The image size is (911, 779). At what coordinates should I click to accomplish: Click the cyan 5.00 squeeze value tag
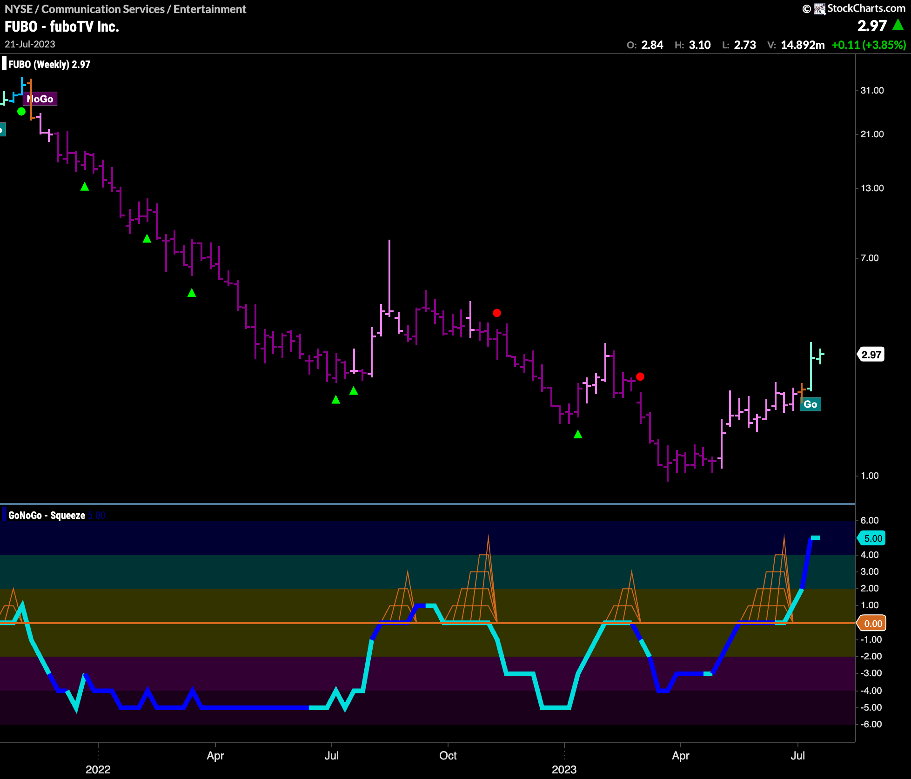click(x=871, y=538)
